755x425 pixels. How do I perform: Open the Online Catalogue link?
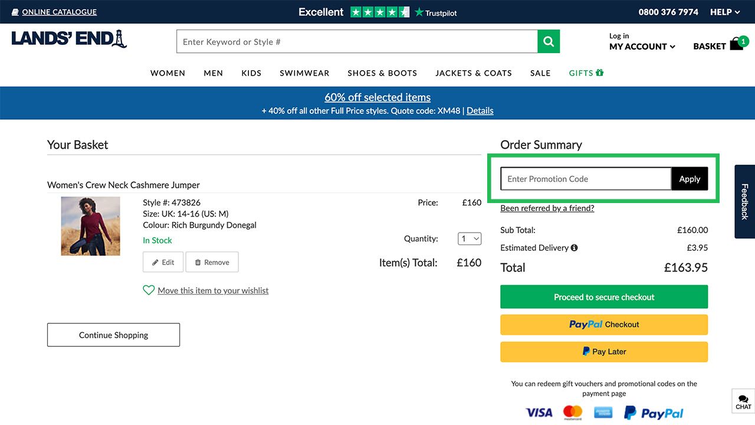coord(60,12)
